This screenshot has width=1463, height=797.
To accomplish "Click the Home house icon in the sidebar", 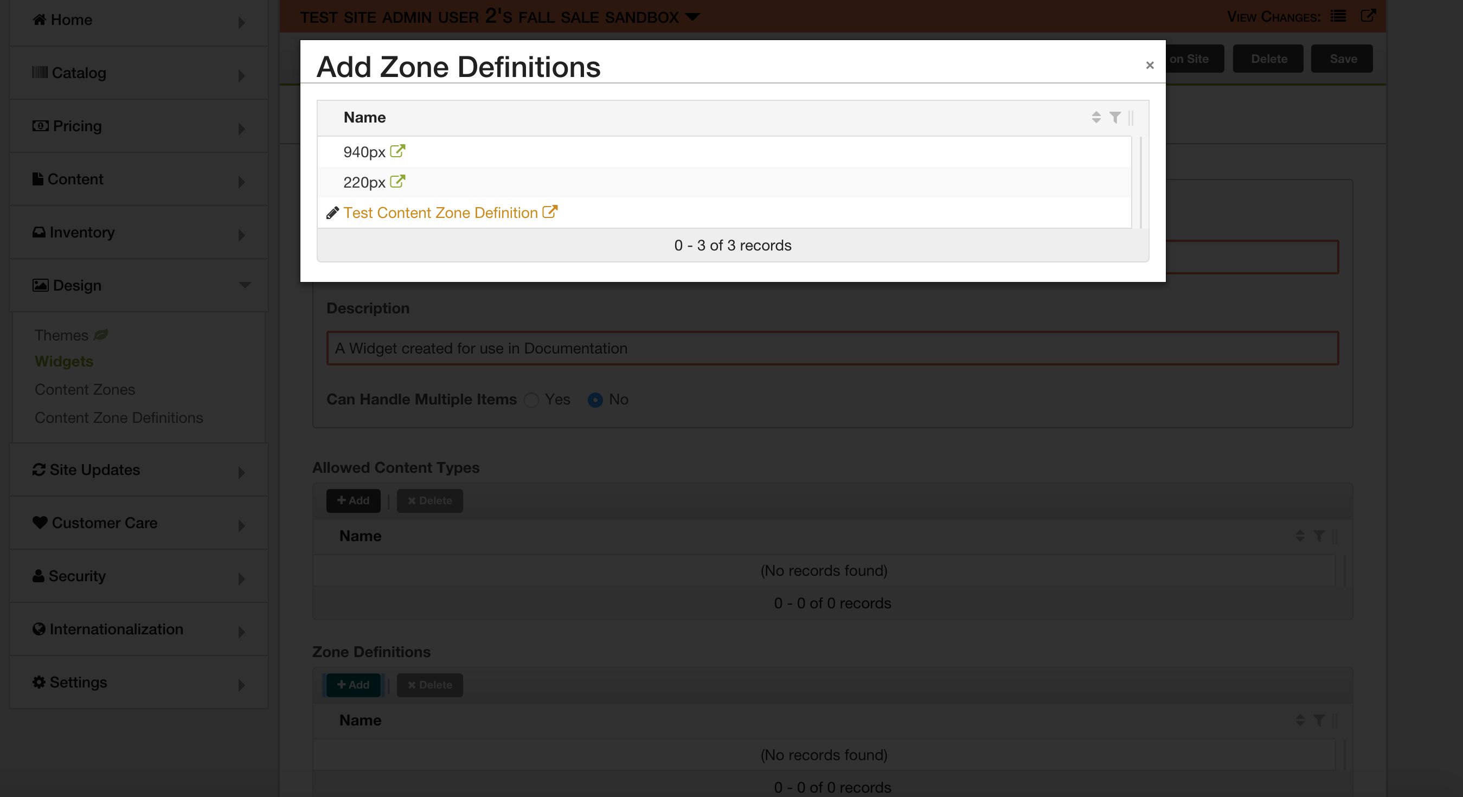I will pyautogui.click(x=39, y=20).
